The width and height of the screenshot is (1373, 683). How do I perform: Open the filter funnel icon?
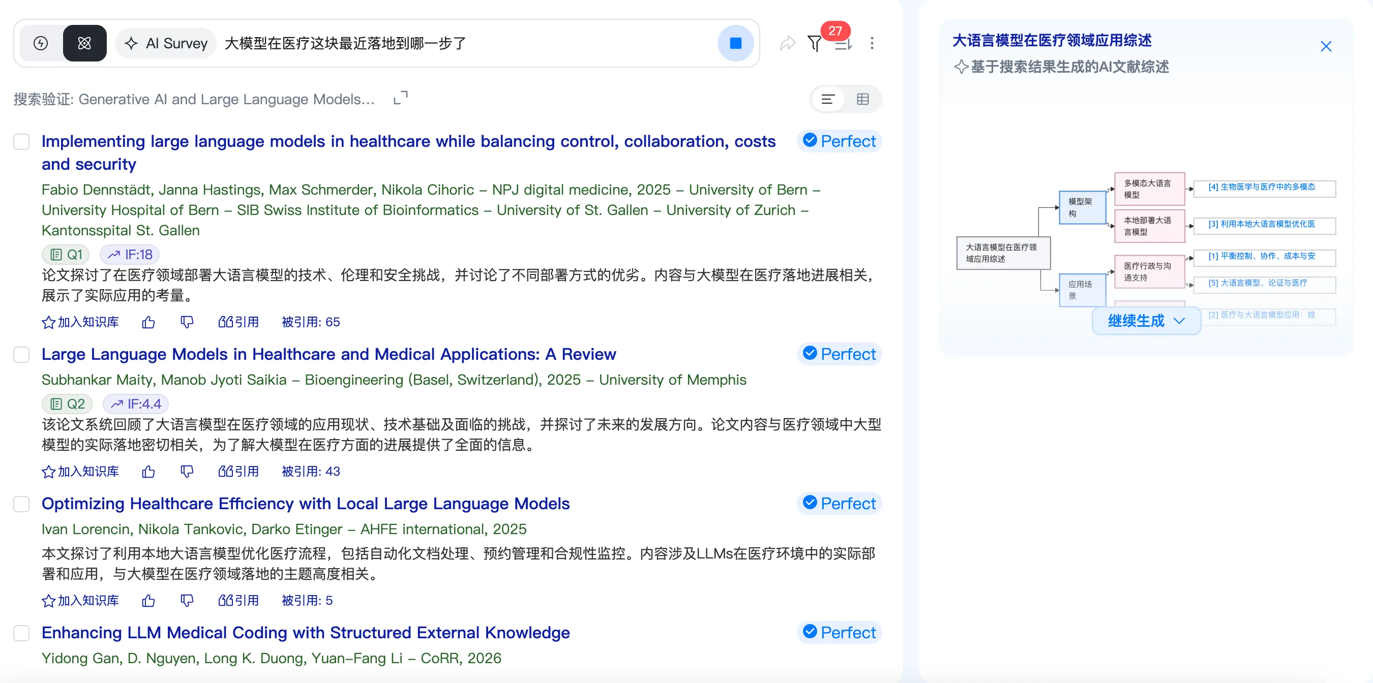click(x=815, y=43)
